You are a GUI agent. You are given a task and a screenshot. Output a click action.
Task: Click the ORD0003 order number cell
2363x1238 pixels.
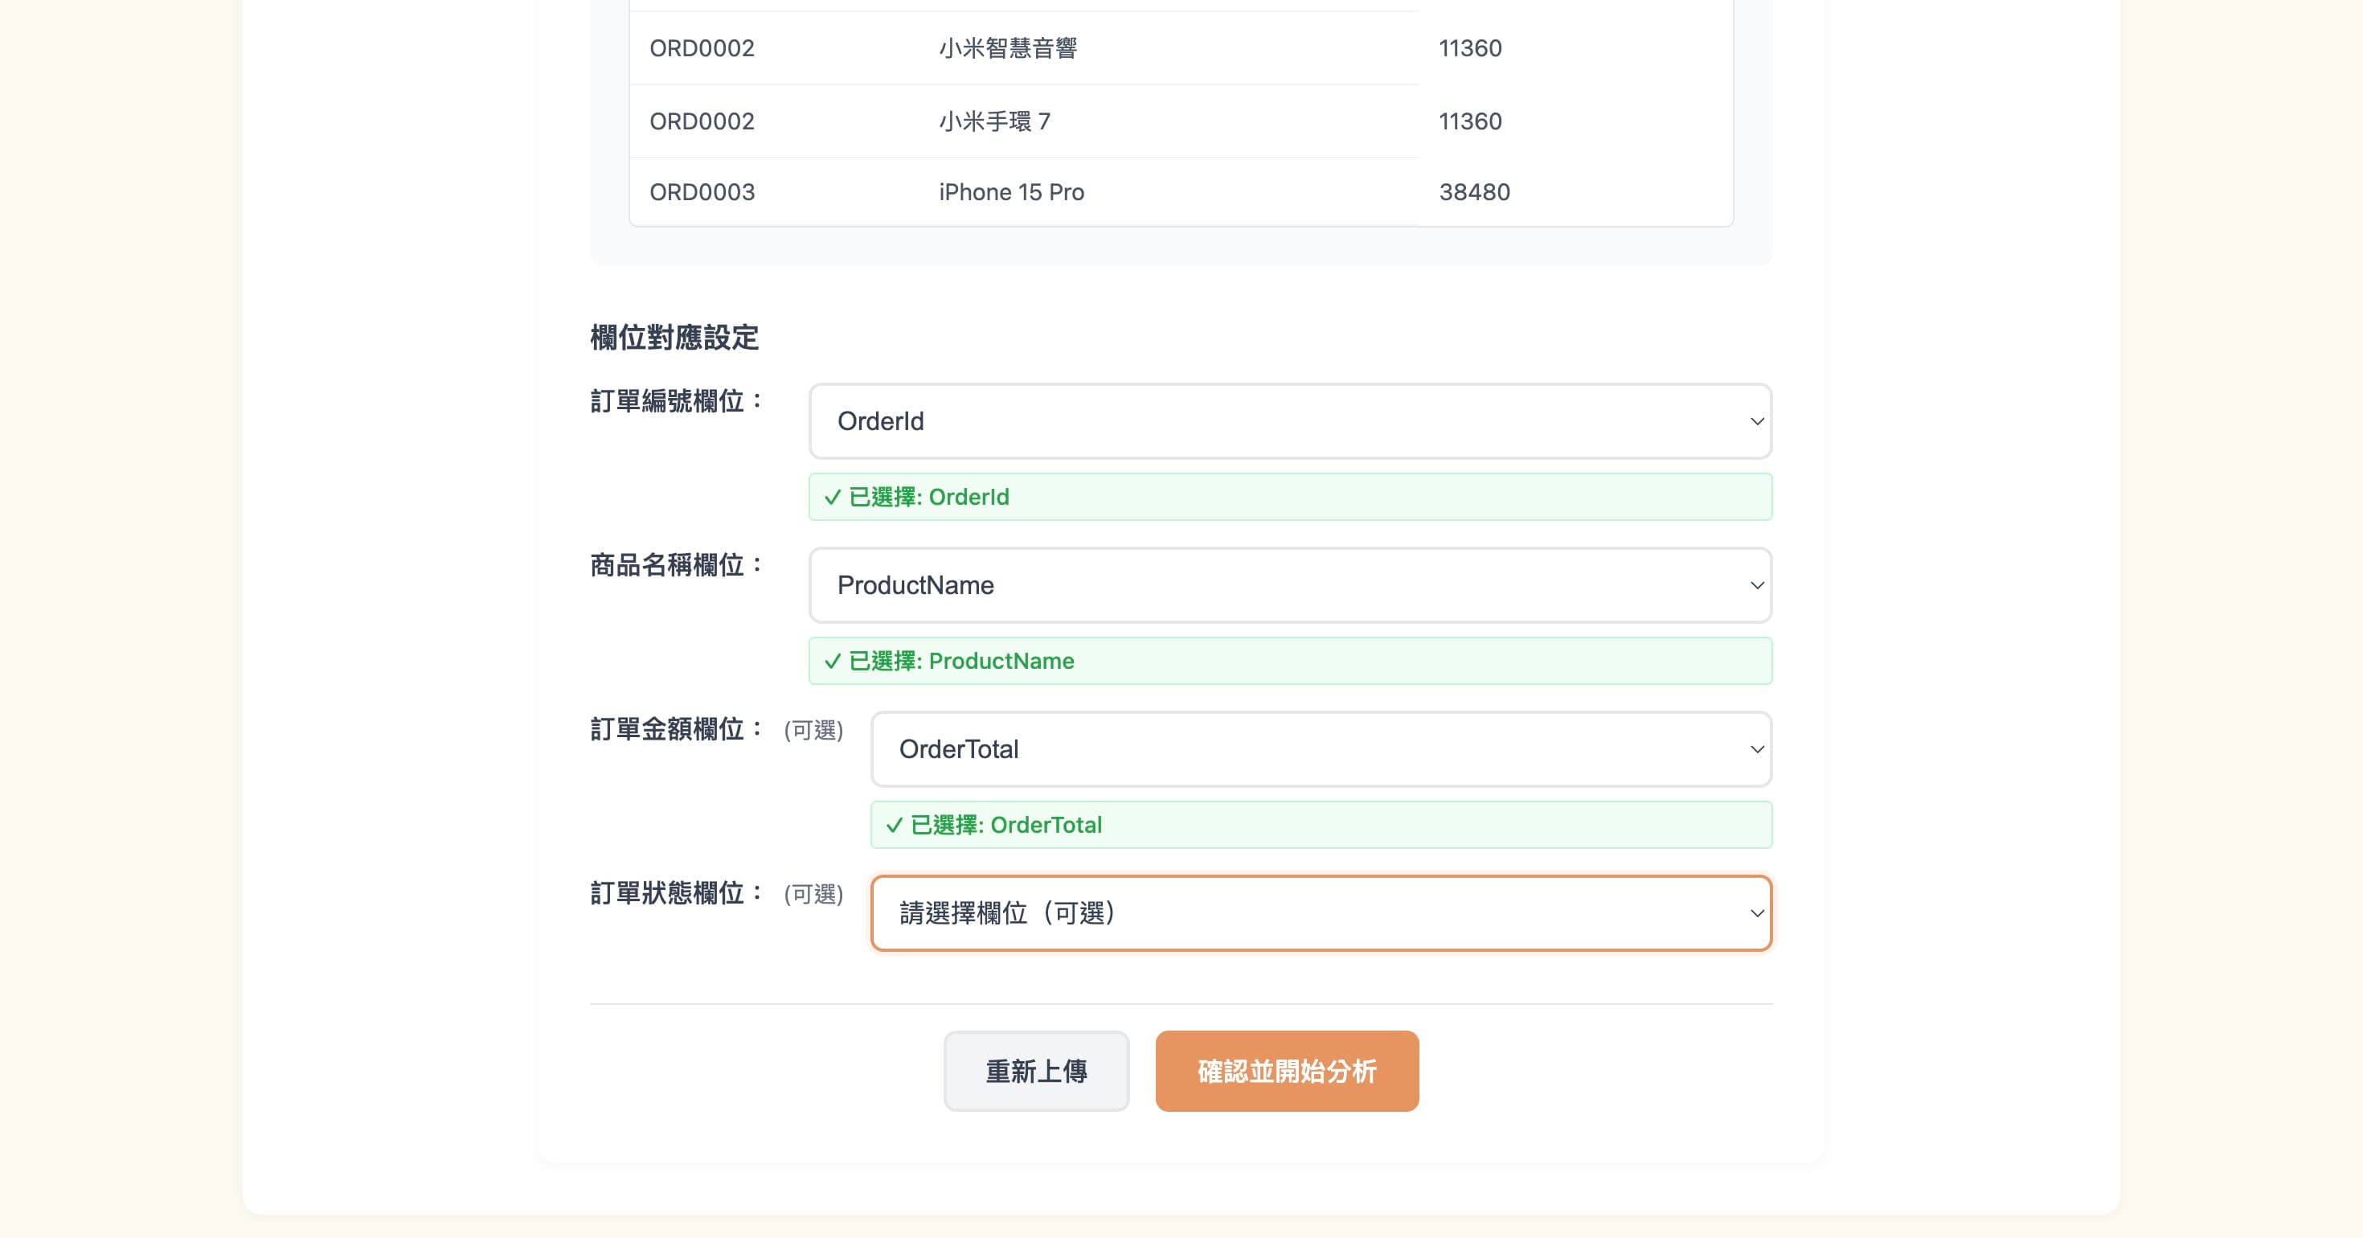[702, 192]
